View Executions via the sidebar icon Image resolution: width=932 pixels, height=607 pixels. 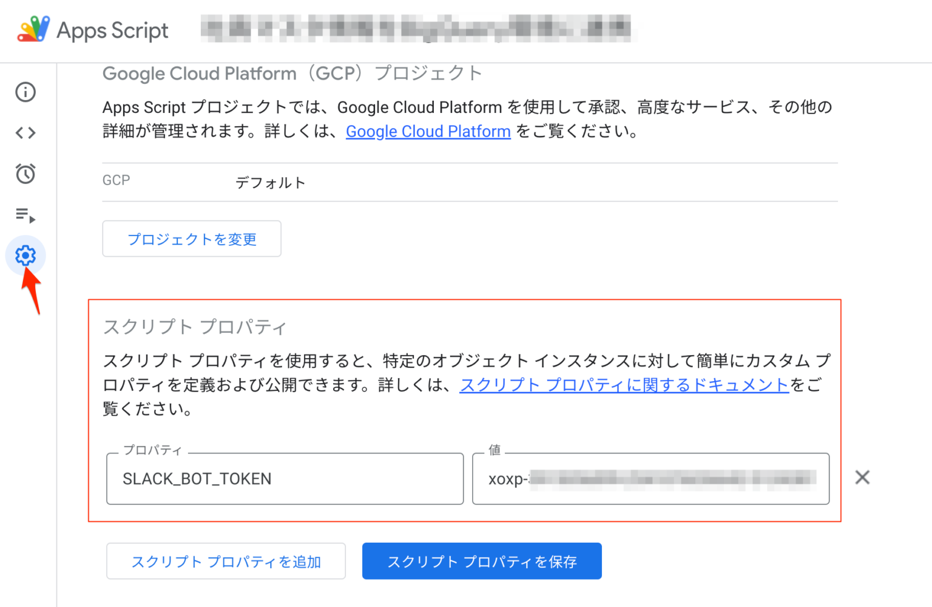[24, 216]
